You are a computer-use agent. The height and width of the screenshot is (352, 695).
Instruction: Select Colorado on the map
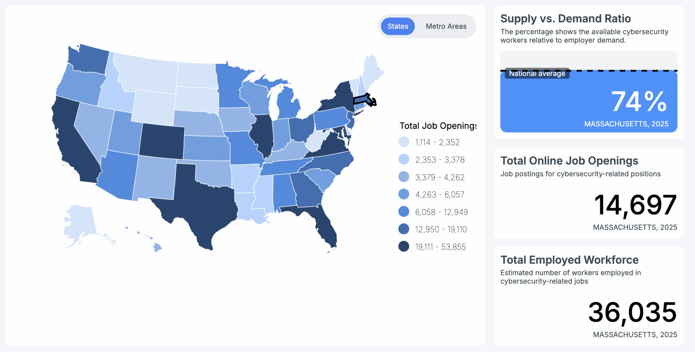(162, 141)
